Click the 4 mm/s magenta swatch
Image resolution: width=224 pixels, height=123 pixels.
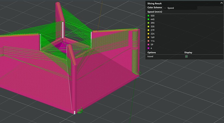[148, 48]
